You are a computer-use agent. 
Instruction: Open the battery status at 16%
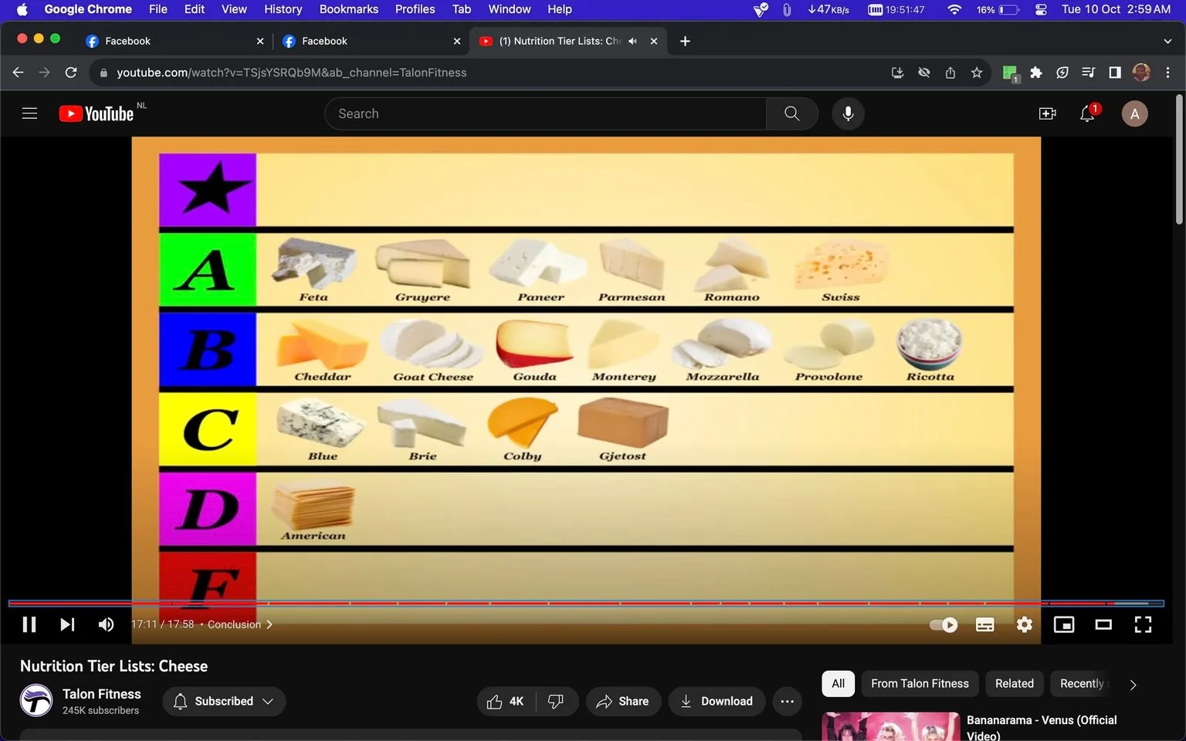coord(998,9)
